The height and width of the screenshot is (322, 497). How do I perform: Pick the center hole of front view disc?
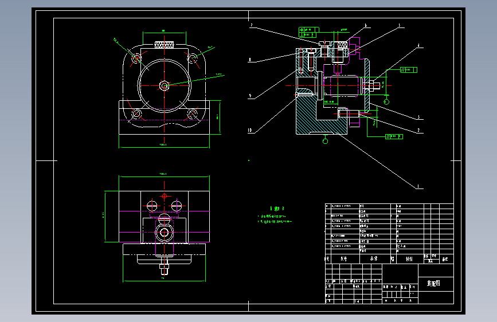point(164,85)
